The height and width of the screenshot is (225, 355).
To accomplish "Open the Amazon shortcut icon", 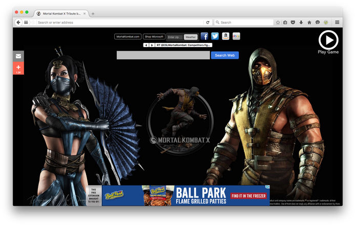I will 225,36.
